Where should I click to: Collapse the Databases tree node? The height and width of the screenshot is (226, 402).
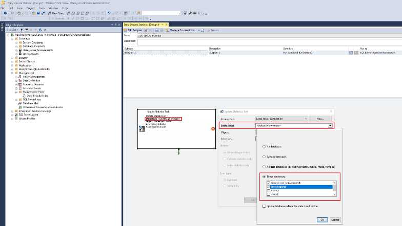tap(12, 39)
